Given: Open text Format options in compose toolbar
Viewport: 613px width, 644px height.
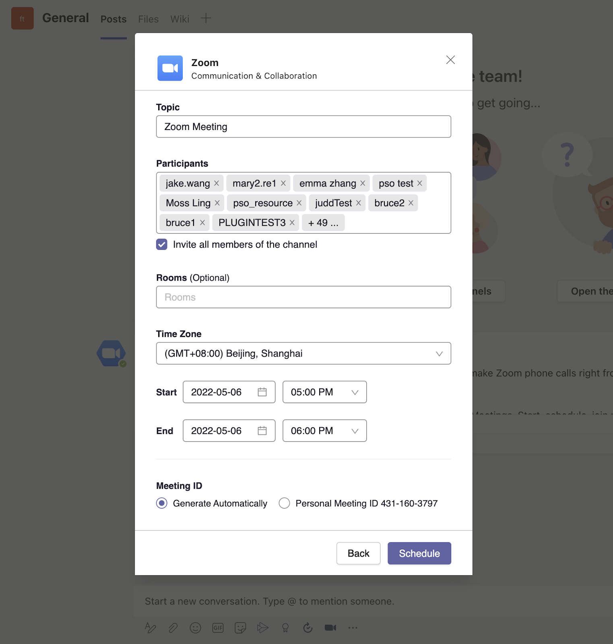Looking at the screenshot, I should tap(151, 627).
